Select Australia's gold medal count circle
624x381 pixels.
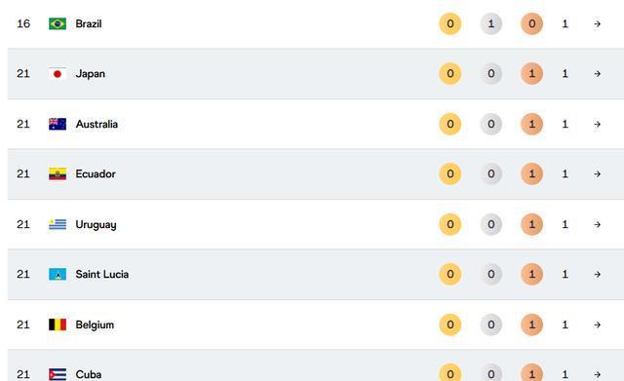pos(450,124)
